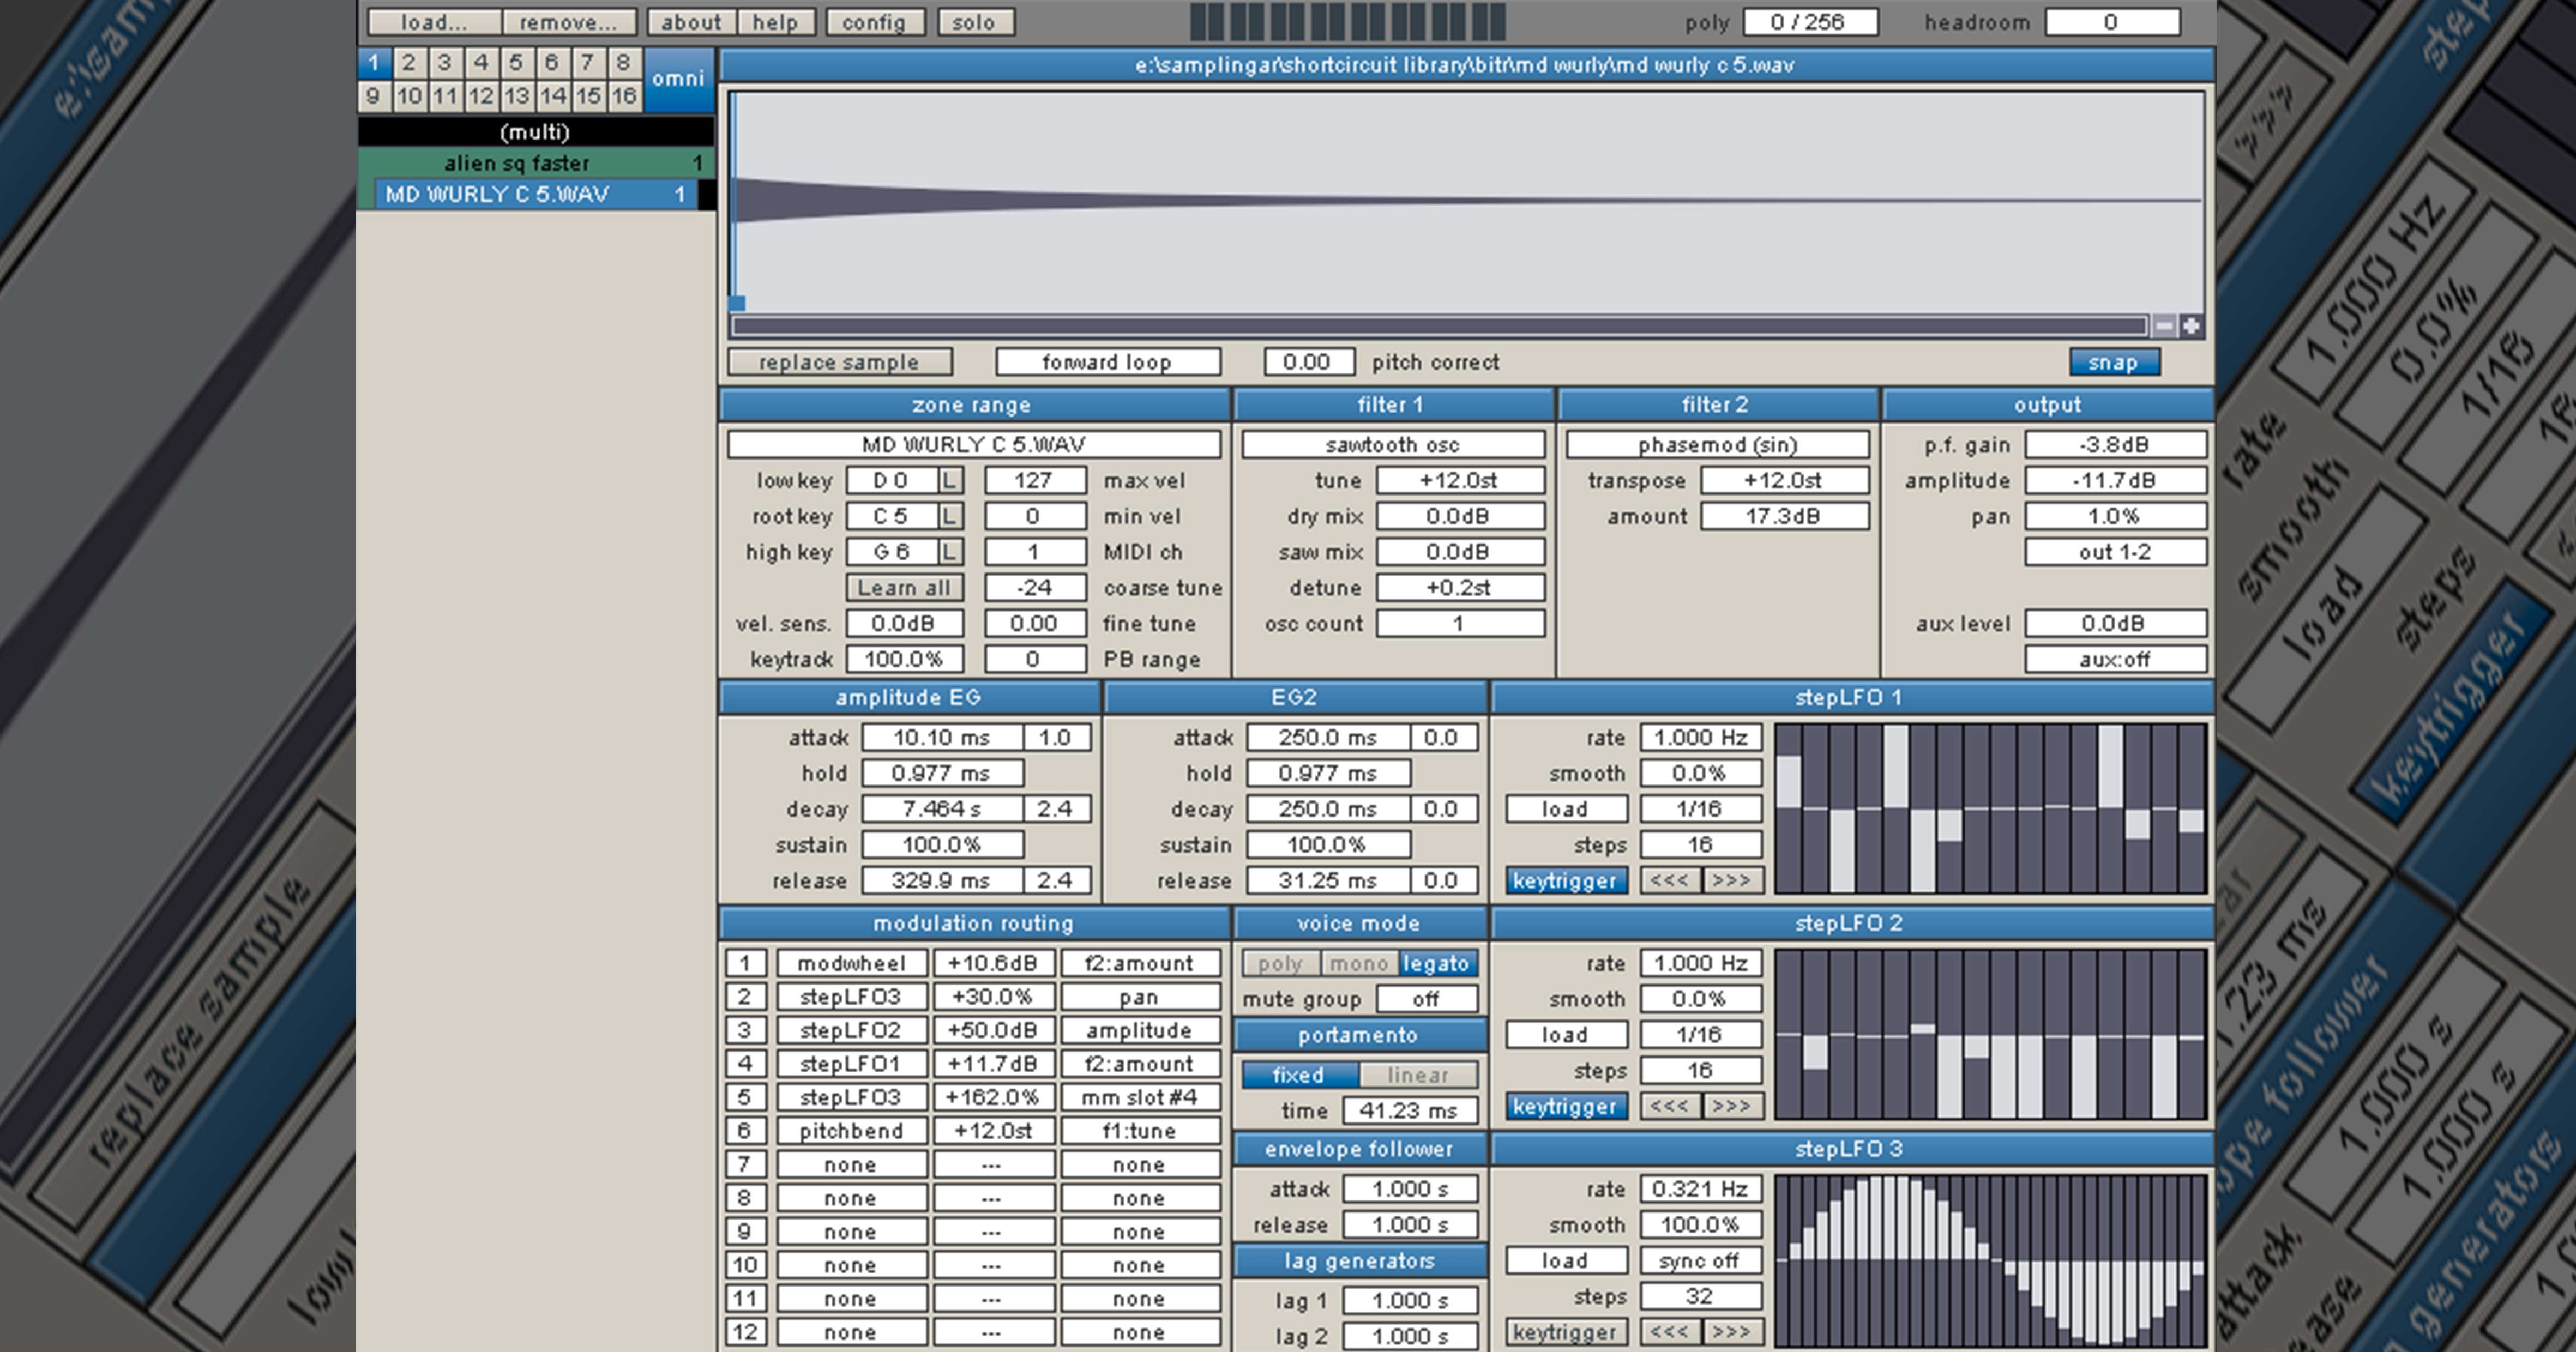Image resolution: width=2576 pixels, height=1352 pixels.
Task: Click the Learn all button
Action: click(x=905, y=588)
